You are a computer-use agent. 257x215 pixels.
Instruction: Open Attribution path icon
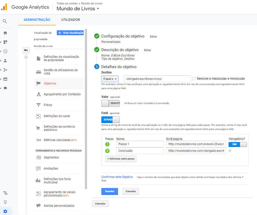(x=5, y=193)
